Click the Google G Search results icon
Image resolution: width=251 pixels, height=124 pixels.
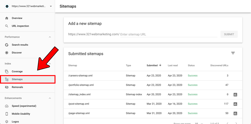7,45
